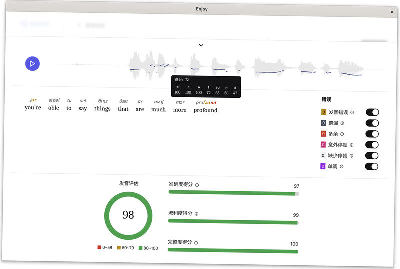
Task: Toggle the 遗漏 switch
Action: [372, 123]
